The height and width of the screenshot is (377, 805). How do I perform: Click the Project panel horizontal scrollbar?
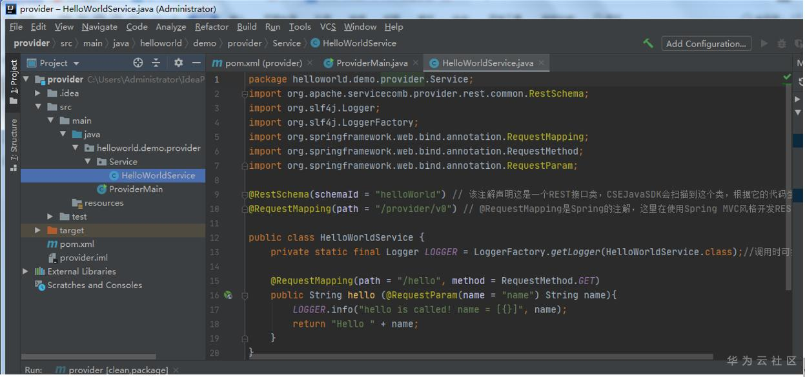click(88, 356)
